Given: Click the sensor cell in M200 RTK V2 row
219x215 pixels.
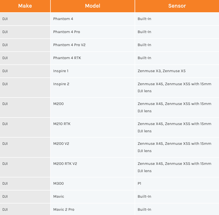Looking at the screenshot, I should (177, 167).
